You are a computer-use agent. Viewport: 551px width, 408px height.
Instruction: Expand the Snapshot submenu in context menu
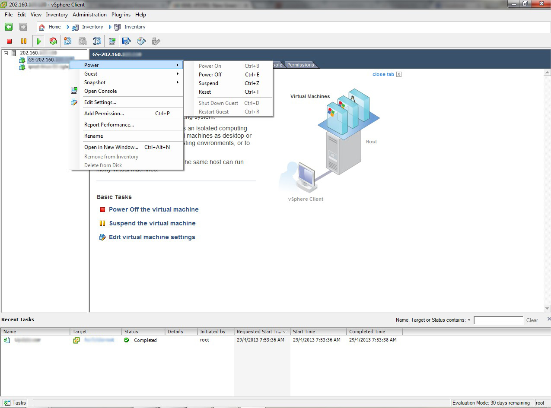point(126,82)
